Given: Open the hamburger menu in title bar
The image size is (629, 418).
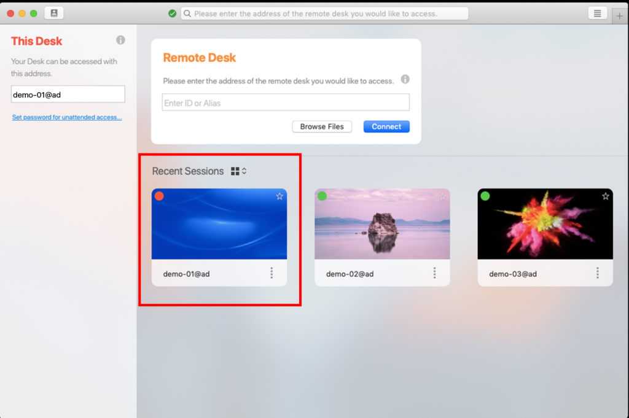Looking at the screenshot, I should [597, 13].
